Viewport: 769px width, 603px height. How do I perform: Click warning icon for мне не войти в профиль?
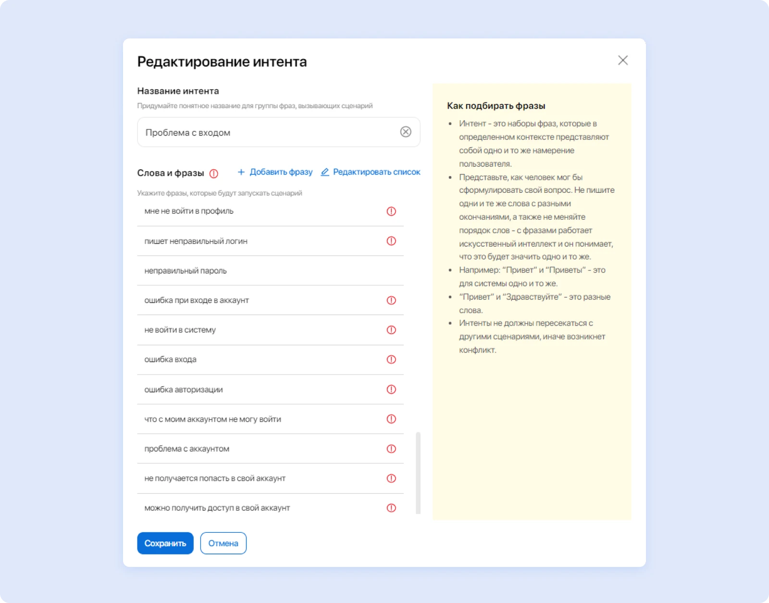click(x=391, y=211)
